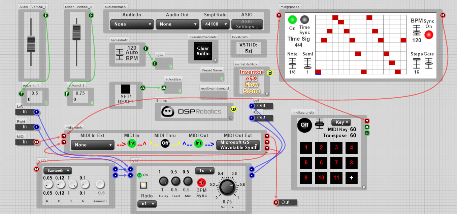Open the Audio In dropdown
The height and width of the screenshot is (214, 457).
click(x=132, y=24)
